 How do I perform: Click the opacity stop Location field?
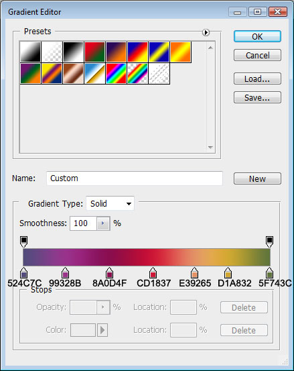(183, 307)
